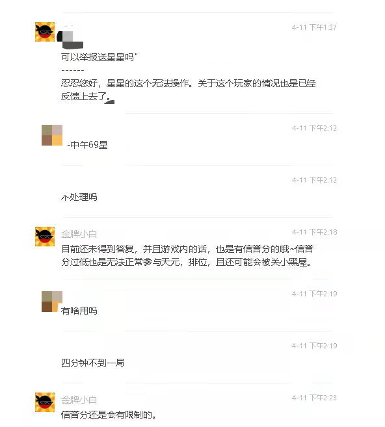Viewport: 385px width, 427px height.
Task: Click the ninja avatar beside the 1:37 message
Action: tap(45, 32)
